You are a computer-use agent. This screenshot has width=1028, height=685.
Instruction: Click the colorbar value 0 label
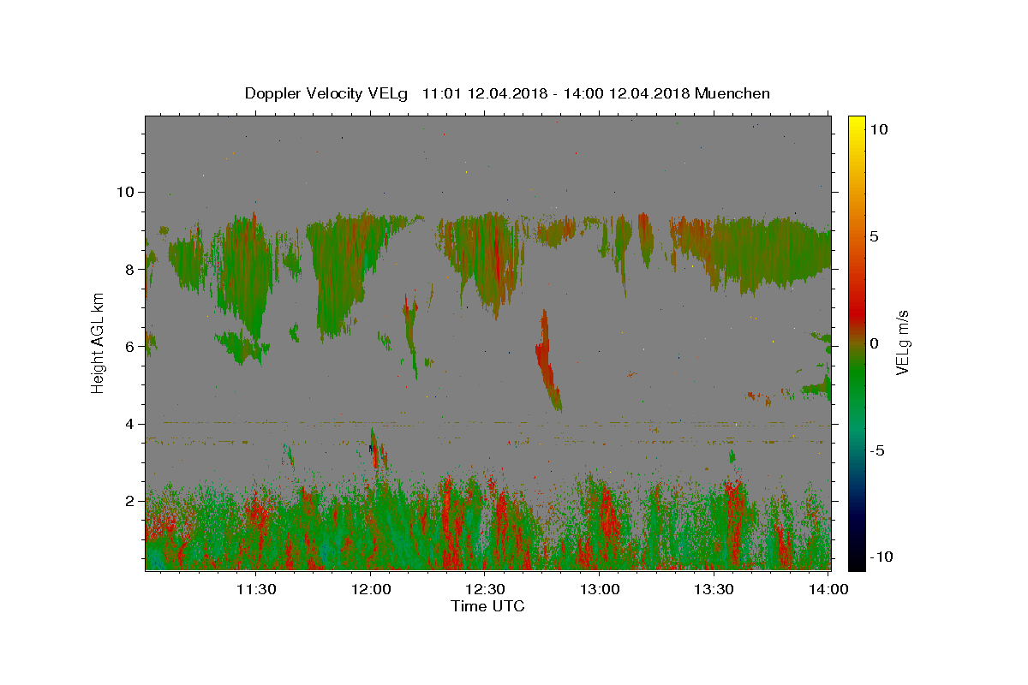874,342
